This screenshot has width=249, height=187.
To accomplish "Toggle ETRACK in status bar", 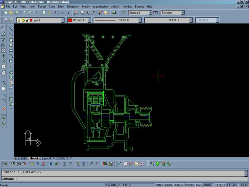I will point(232,185).
